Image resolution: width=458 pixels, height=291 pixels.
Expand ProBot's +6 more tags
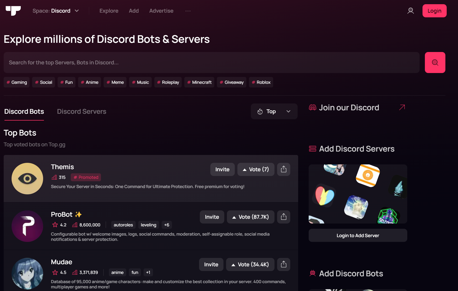tap(167, 225)
